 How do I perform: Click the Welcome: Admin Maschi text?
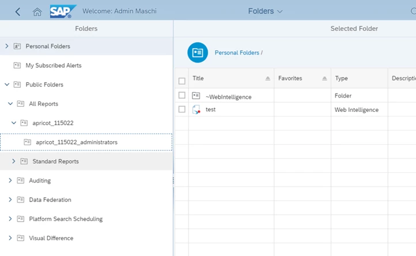tap(119, 11)
